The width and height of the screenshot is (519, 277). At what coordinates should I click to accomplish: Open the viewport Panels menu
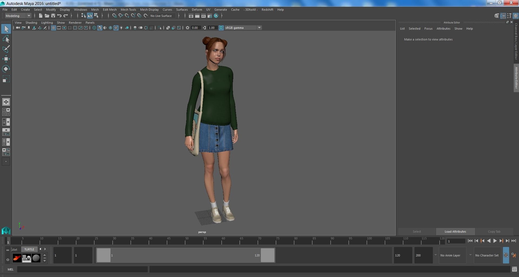pos(90,22)
